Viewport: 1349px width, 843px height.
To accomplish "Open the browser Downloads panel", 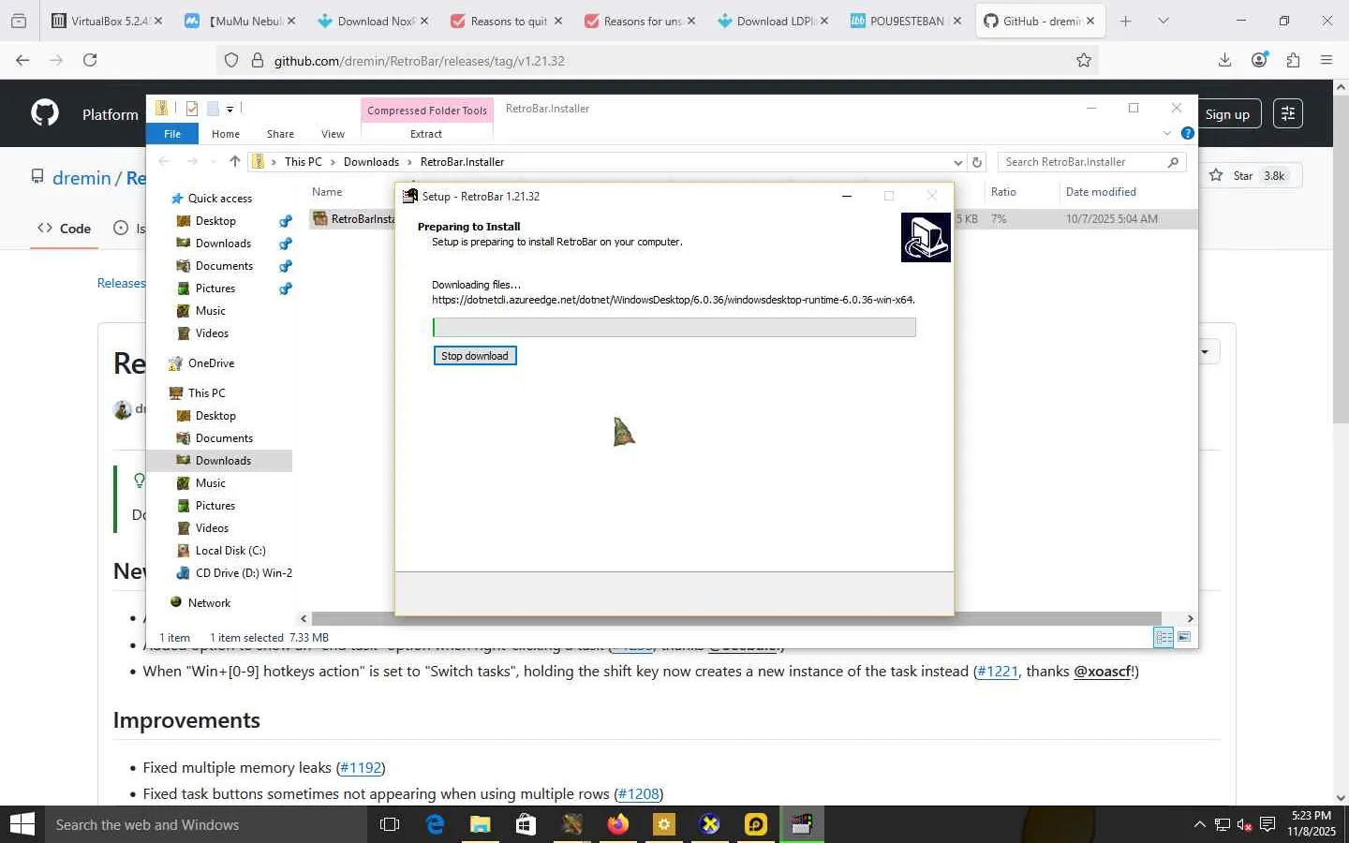I will (1224, 60).
